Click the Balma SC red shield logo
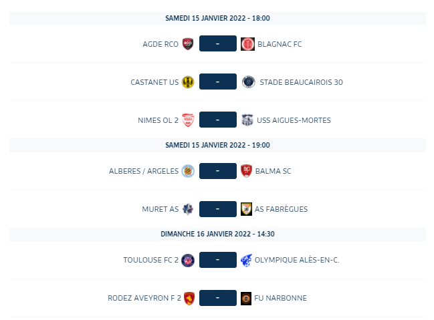 [x=246, y=171]
